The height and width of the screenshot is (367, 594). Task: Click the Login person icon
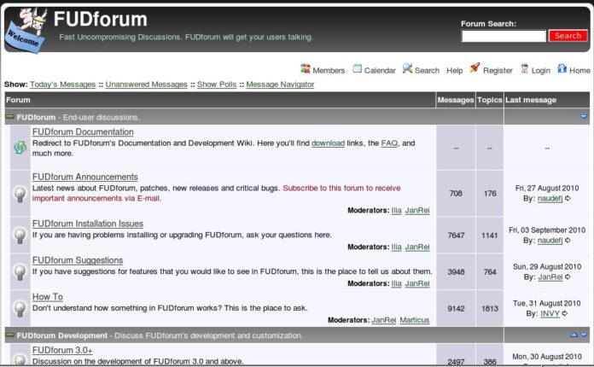click(524, 68)
